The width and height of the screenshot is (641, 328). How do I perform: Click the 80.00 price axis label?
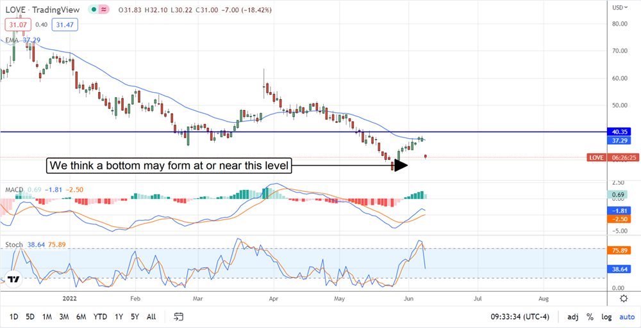[621, 24]
